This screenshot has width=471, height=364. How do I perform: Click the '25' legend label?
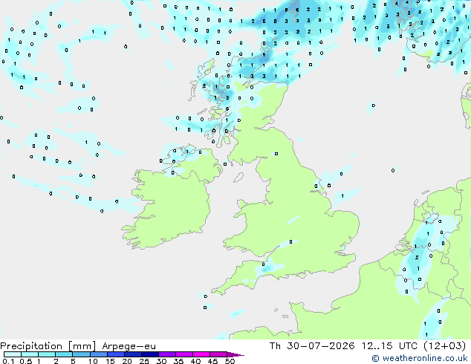(x=144, y=361)
